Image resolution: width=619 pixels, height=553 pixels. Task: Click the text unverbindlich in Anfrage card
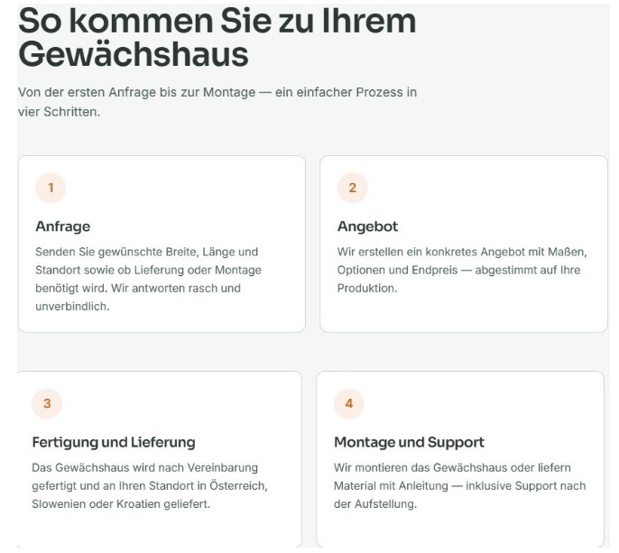pos(72,307)
